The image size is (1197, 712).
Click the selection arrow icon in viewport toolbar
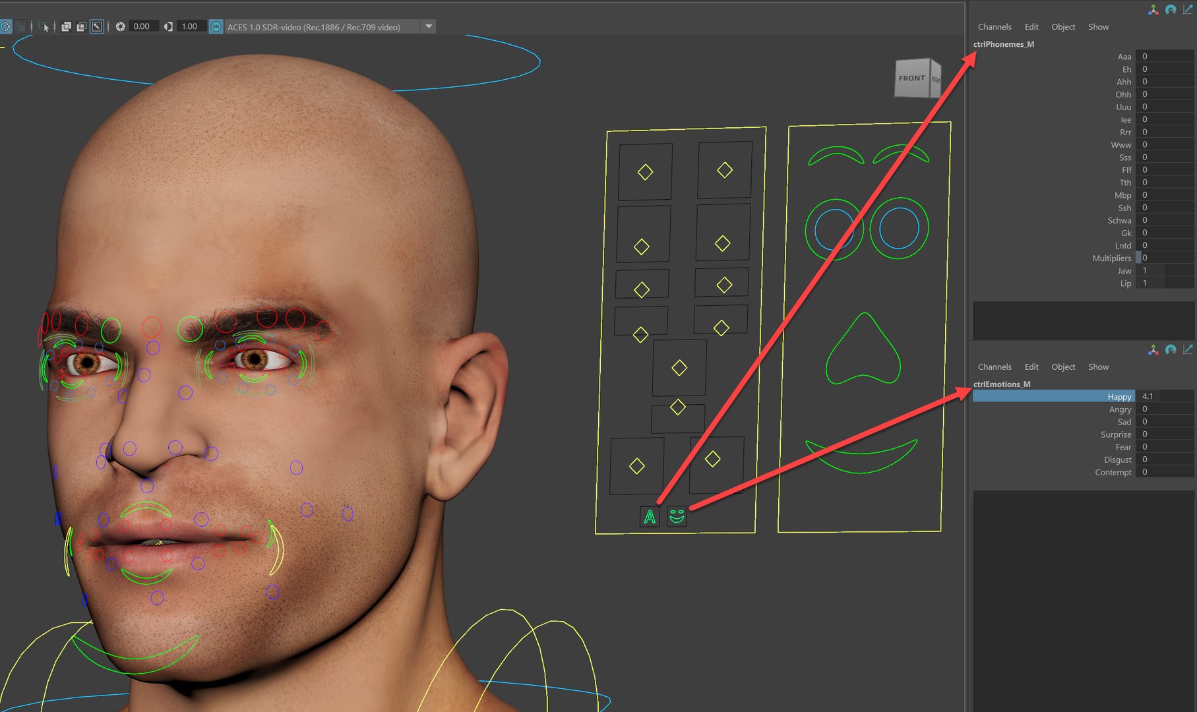[44, 26]
